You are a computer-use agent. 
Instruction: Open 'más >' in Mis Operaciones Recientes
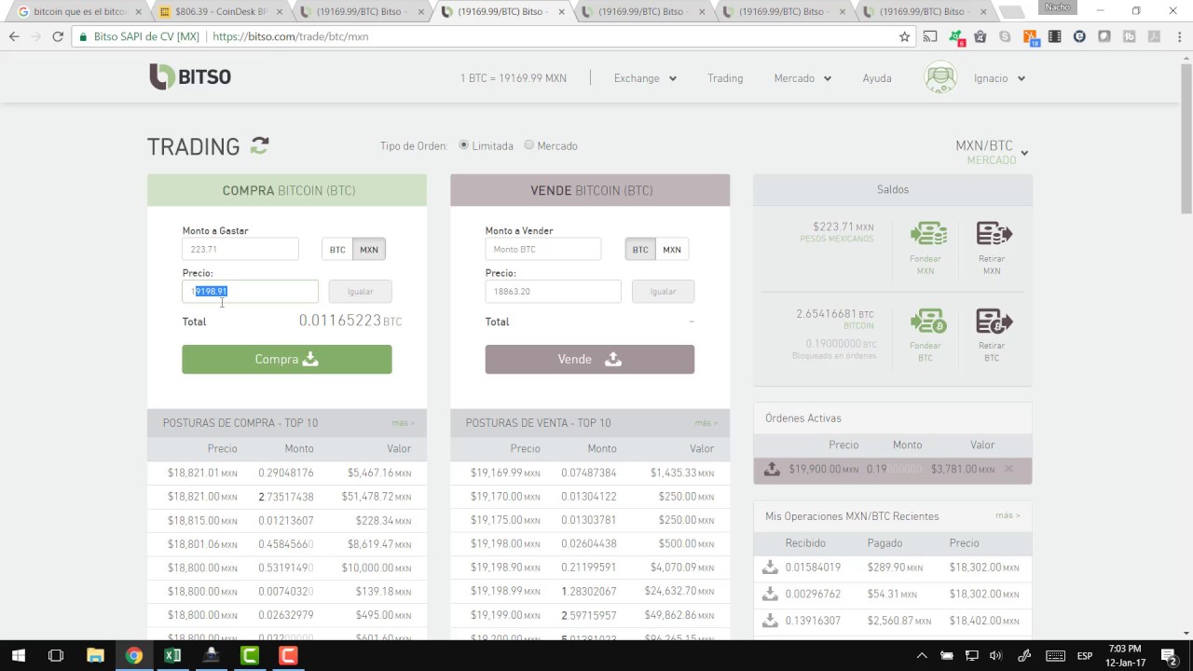[1008, 515]
